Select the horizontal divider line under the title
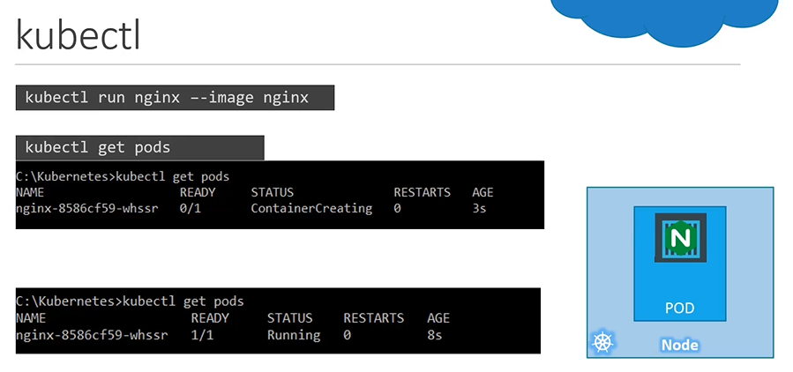Viewport: 793px width, 372px height. pos(378,64)
